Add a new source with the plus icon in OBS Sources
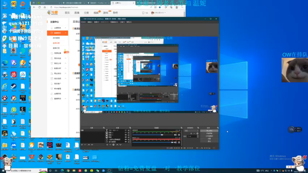The image size is (308, 173). (x=107, y=145)
